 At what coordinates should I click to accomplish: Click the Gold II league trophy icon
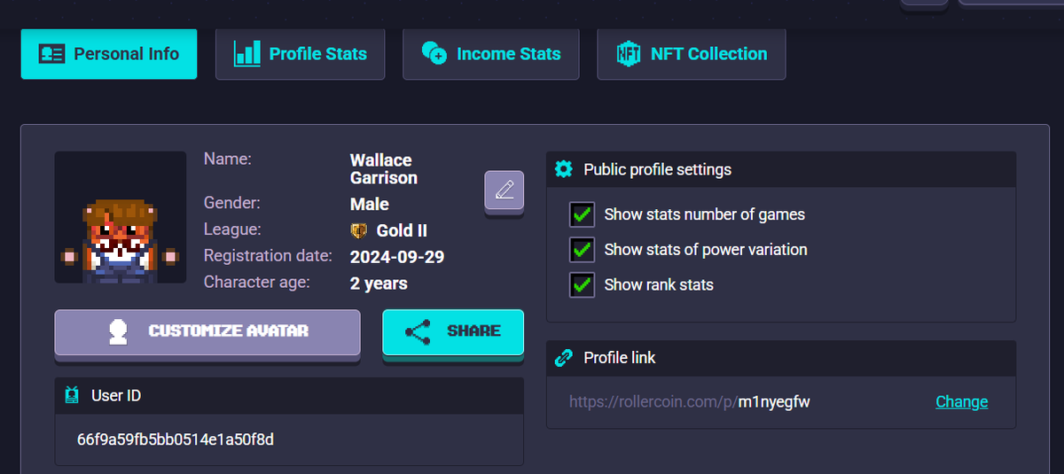(x=359, y=230)
